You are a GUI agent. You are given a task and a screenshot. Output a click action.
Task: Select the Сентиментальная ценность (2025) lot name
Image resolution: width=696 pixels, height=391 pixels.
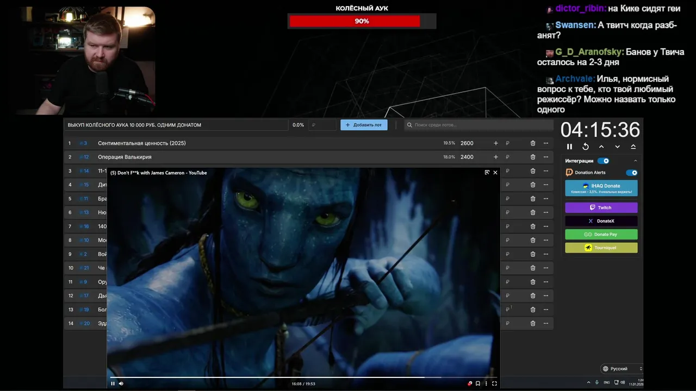pyautogui.click(x=142, y=143)
